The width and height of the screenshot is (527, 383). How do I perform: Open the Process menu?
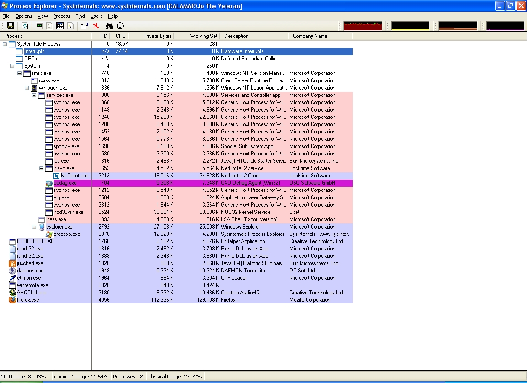click(61, 16)
